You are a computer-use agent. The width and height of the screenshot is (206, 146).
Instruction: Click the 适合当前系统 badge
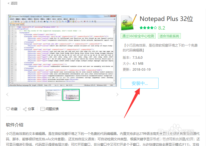pyautogui.click(x=169, y=36)
